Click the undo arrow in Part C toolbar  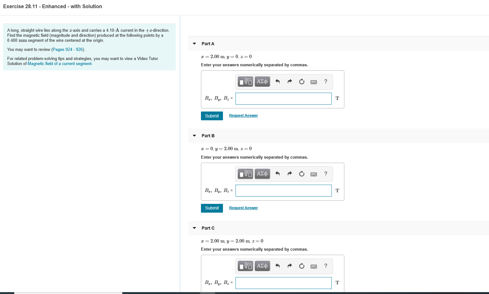coord(278,266)
